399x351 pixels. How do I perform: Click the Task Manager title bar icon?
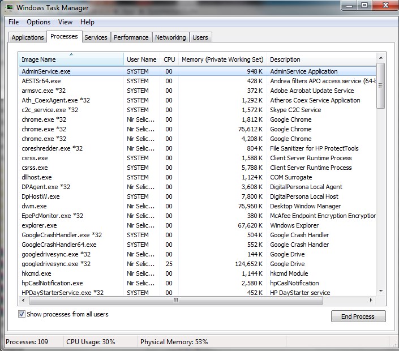coord(10,7)
